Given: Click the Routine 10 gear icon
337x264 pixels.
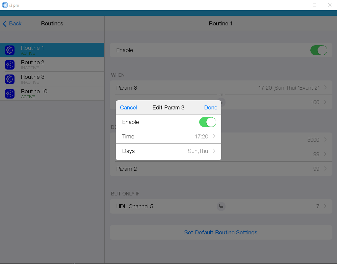Looking at the screenshot, I should (x=10, y=94).
